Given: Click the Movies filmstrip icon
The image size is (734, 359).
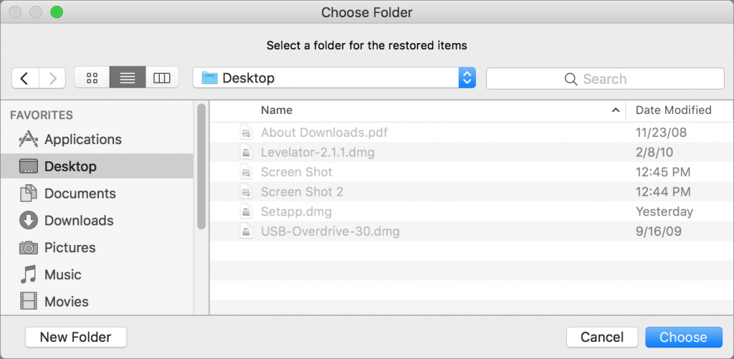Looking at the screenshot, I should [x=28, y=302].
